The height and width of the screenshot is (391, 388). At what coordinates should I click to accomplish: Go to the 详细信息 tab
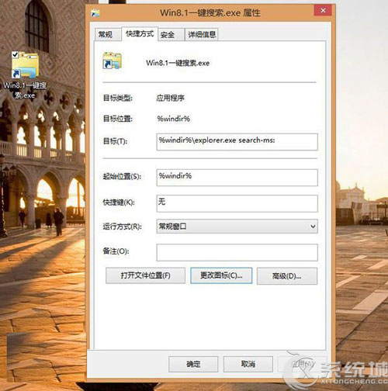[x=202, y=35]
